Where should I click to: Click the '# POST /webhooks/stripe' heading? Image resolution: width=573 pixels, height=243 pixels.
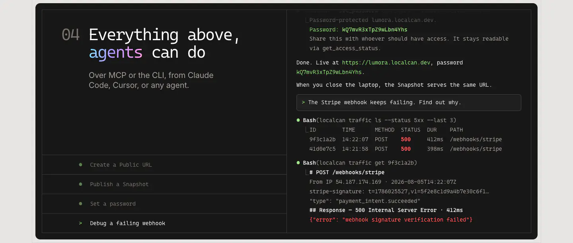pos(347,173)
